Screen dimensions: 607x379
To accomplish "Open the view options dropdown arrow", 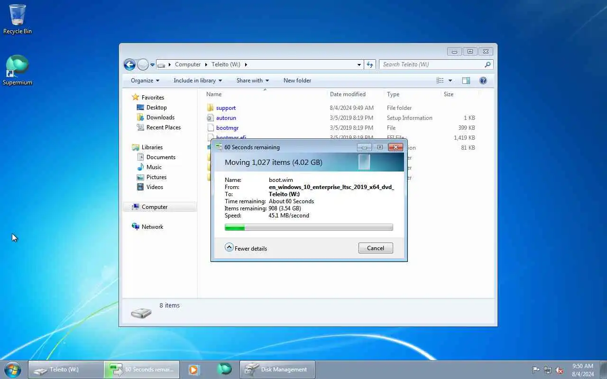I will click(x=450, y=81).
